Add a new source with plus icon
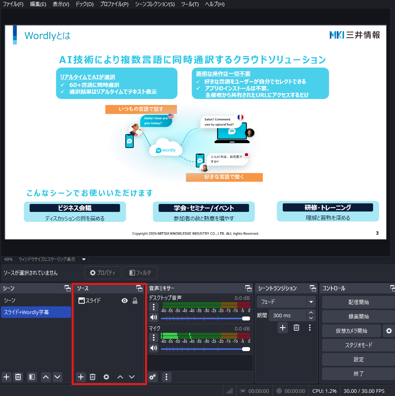The width and height of the screenshot is (395, 396). (x=81, y=377)
